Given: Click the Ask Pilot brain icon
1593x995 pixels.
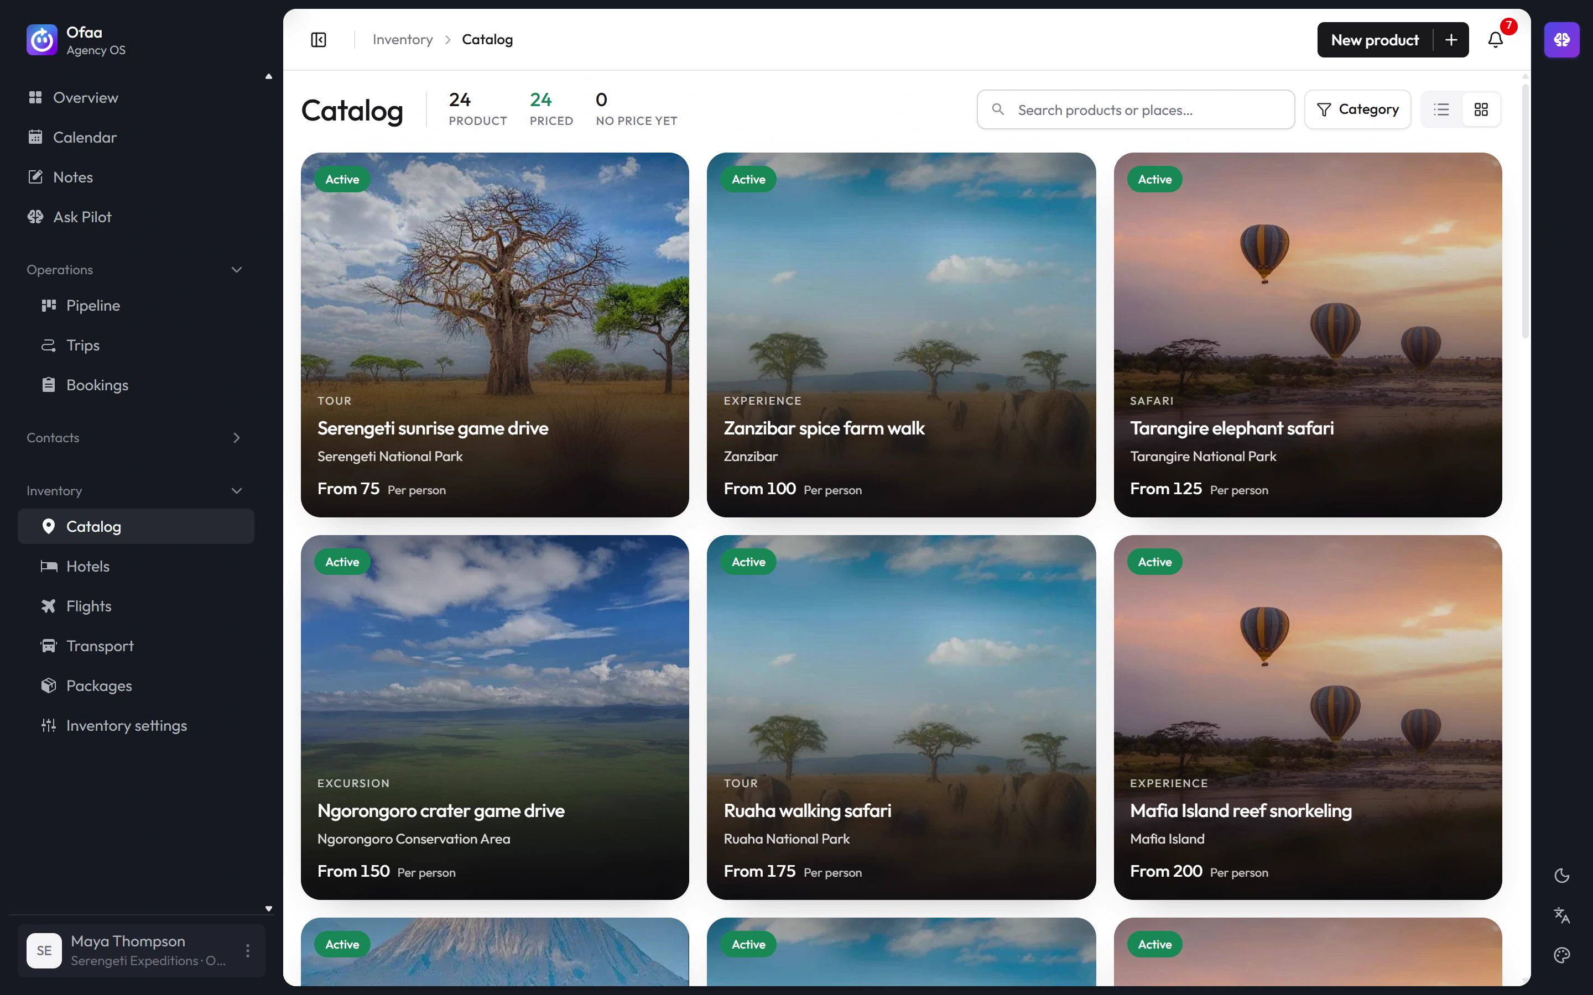Looking at the screenshot, I should (x=35, y=217).
